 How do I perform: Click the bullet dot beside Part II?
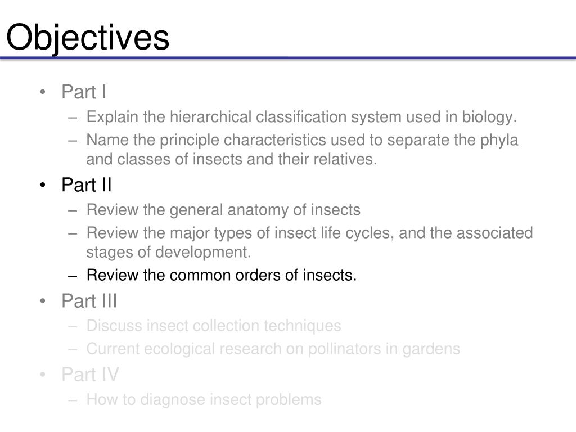[x=43, y=184]
